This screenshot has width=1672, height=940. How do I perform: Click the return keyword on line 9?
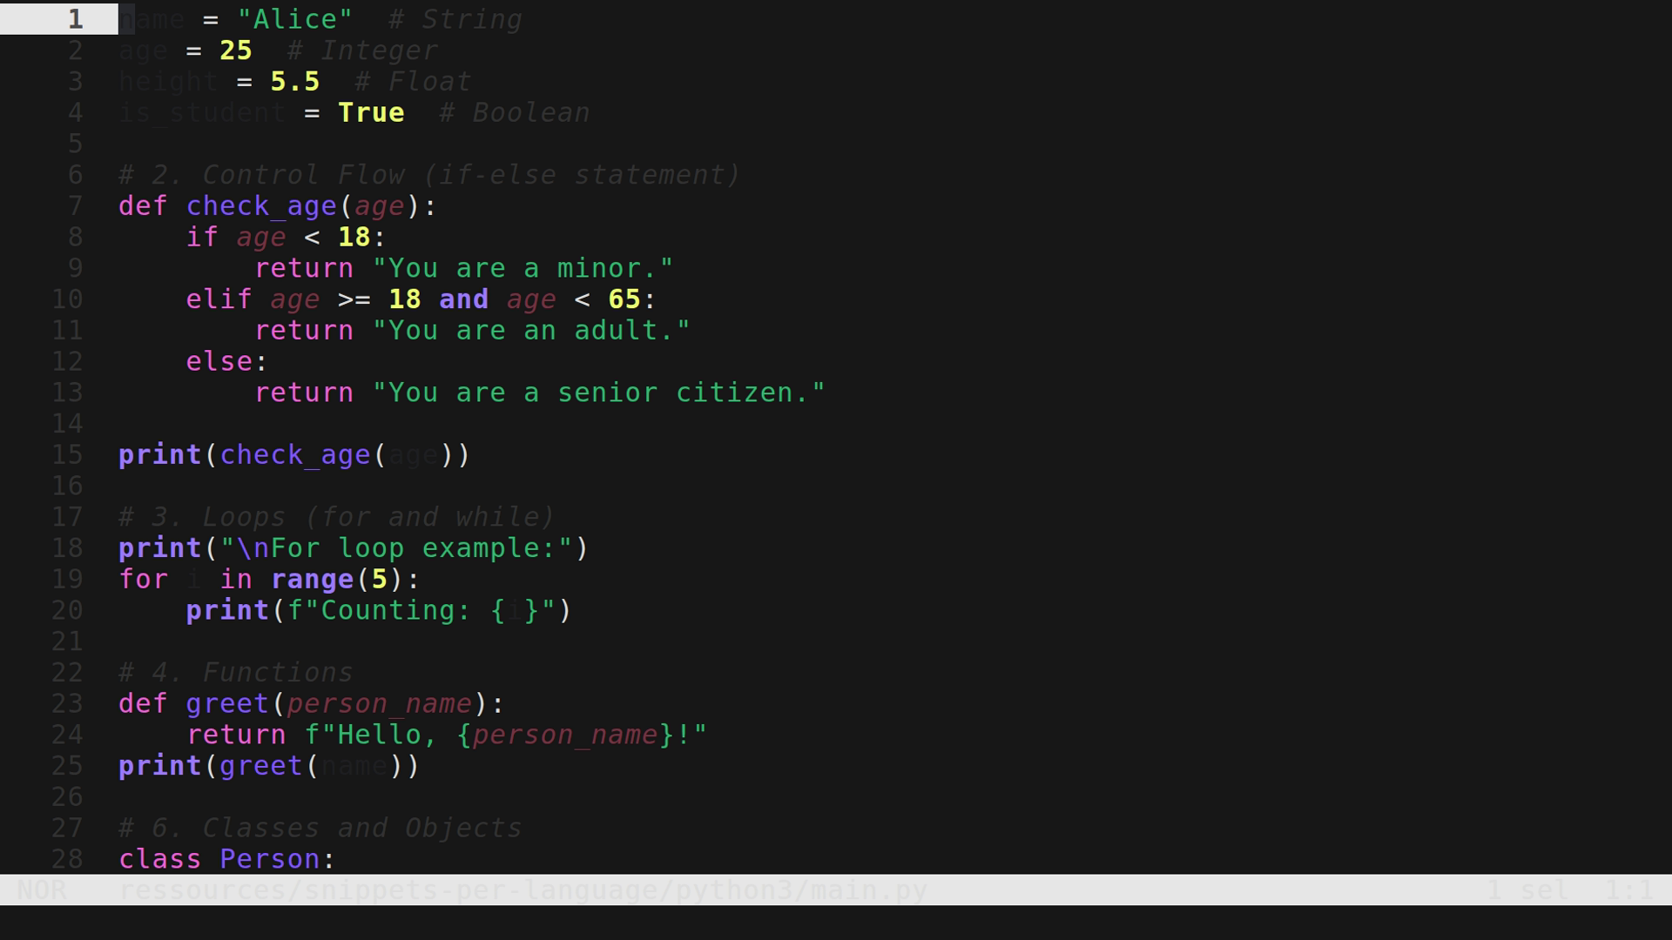pyautogui.click(x=304, y=267)
